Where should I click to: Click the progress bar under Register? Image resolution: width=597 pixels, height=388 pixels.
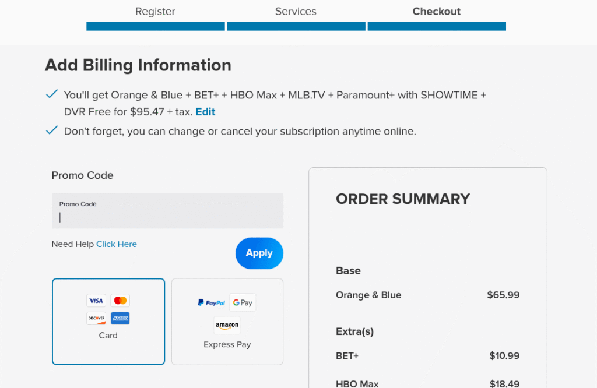[x=155, y=26]
